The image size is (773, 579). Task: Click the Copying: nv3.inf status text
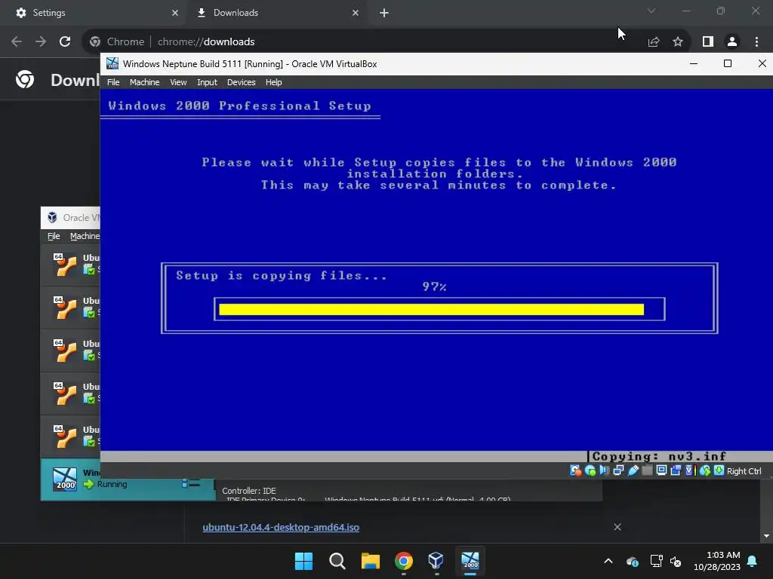point(659,456)
